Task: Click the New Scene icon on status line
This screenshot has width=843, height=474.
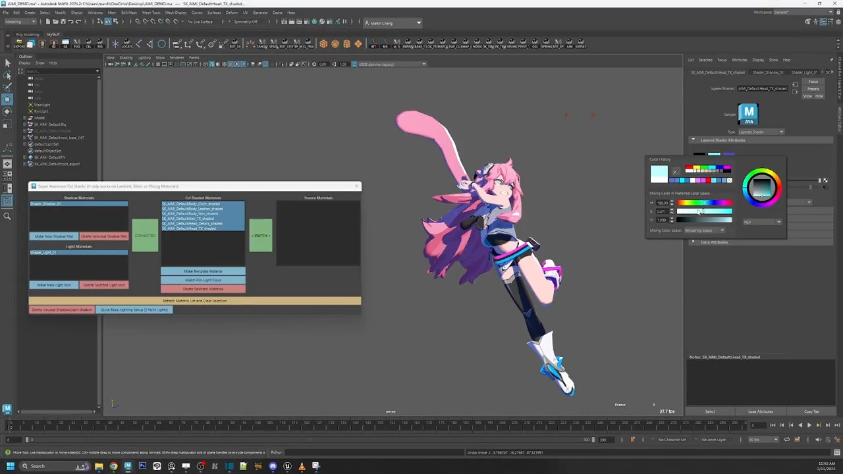Action: (x=49, y=22)
